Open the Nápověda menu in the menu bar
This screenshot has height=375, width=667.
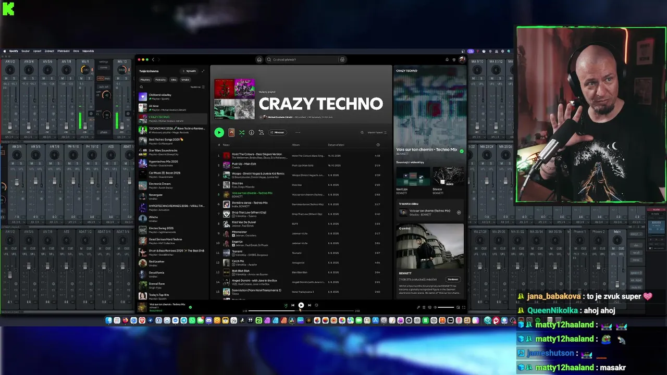88,51
